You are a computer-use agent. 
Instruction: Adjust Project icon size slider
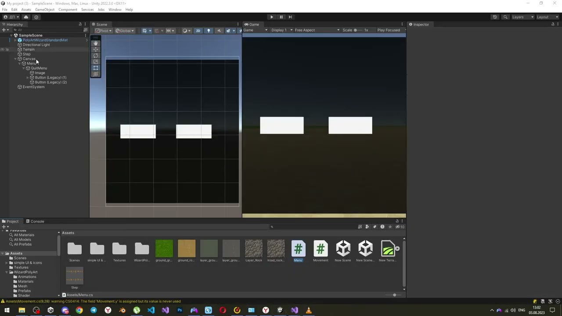pos(392,295)
